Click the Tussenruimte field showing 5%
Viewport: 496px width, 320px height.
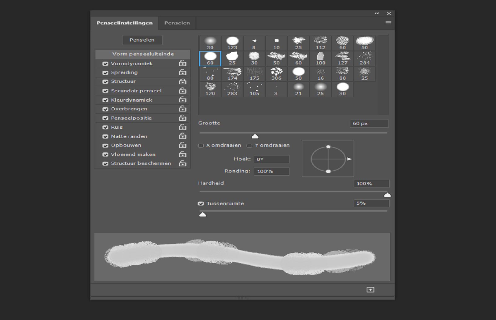pos(371,203)
